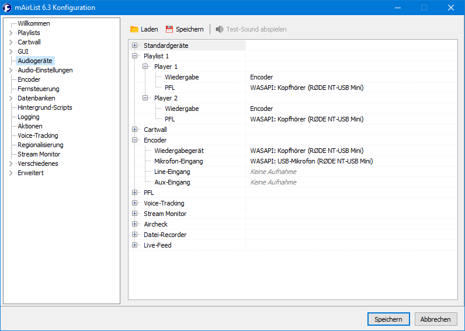Expand the Standardgeräte node
This screenshot has width=465, height=331.
pos(135,46)
